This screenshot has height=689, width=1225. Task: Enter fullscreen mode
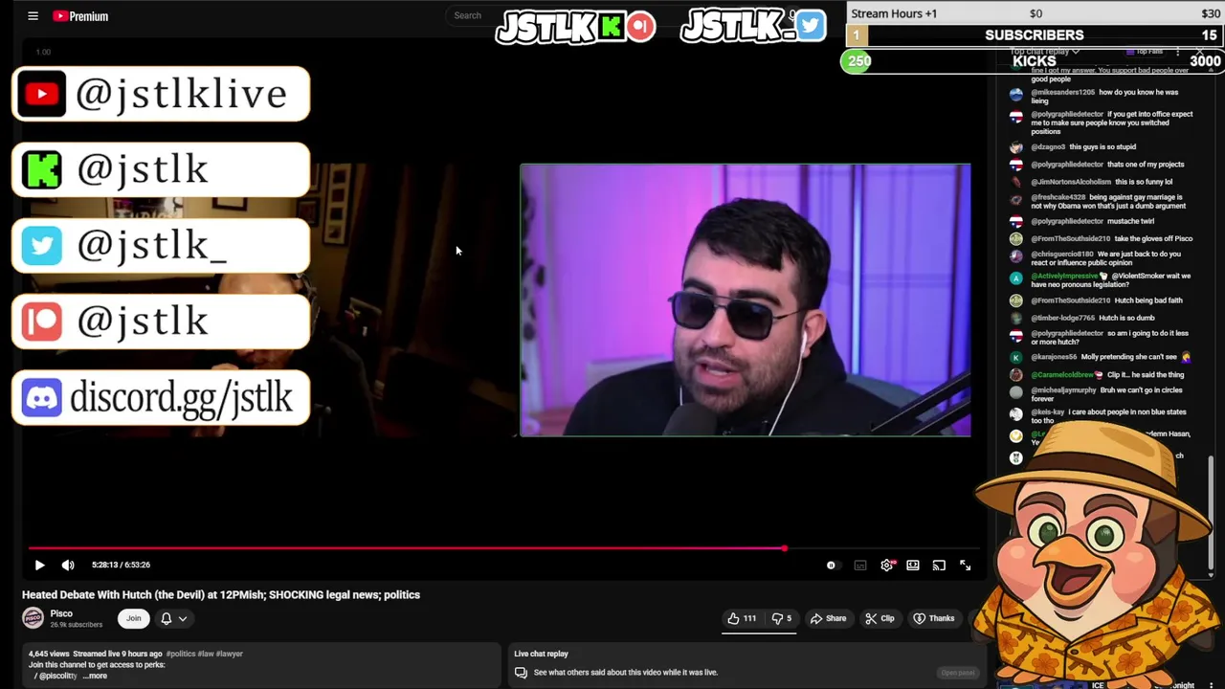pyautogui.click(x=965, y=566)
